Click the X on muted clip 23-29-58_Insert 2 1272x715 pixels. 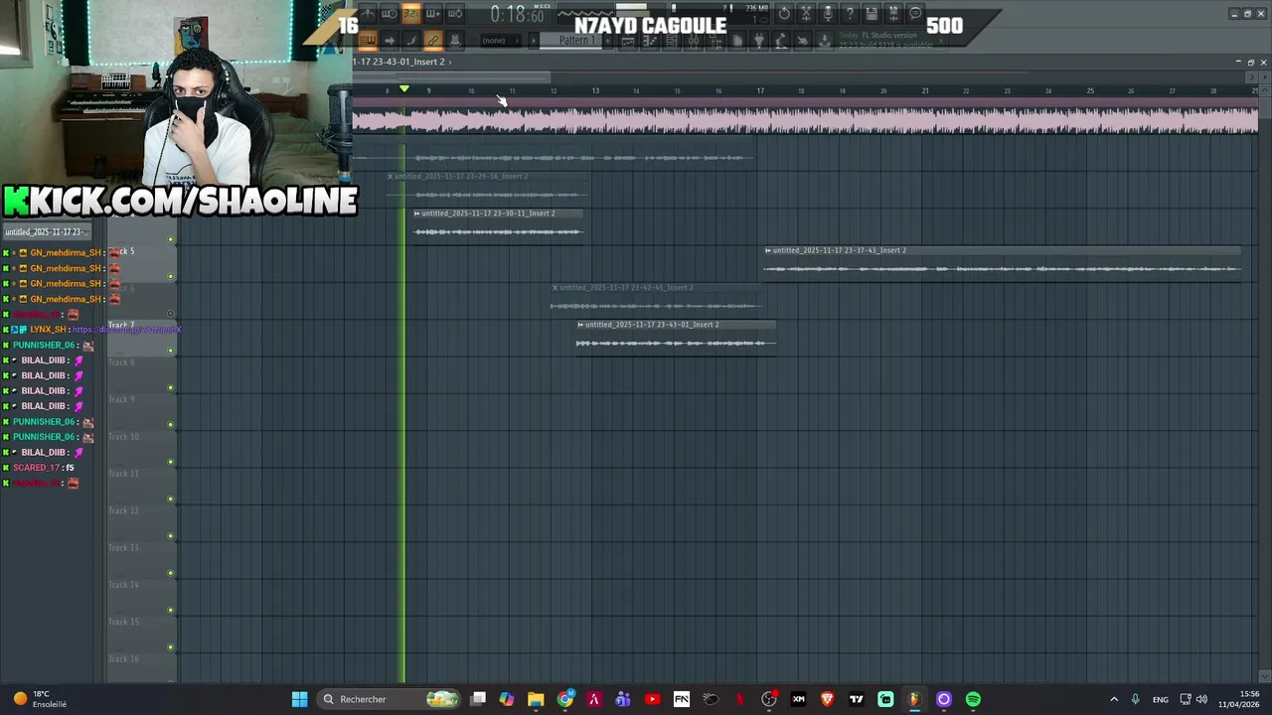coord(391,177)
